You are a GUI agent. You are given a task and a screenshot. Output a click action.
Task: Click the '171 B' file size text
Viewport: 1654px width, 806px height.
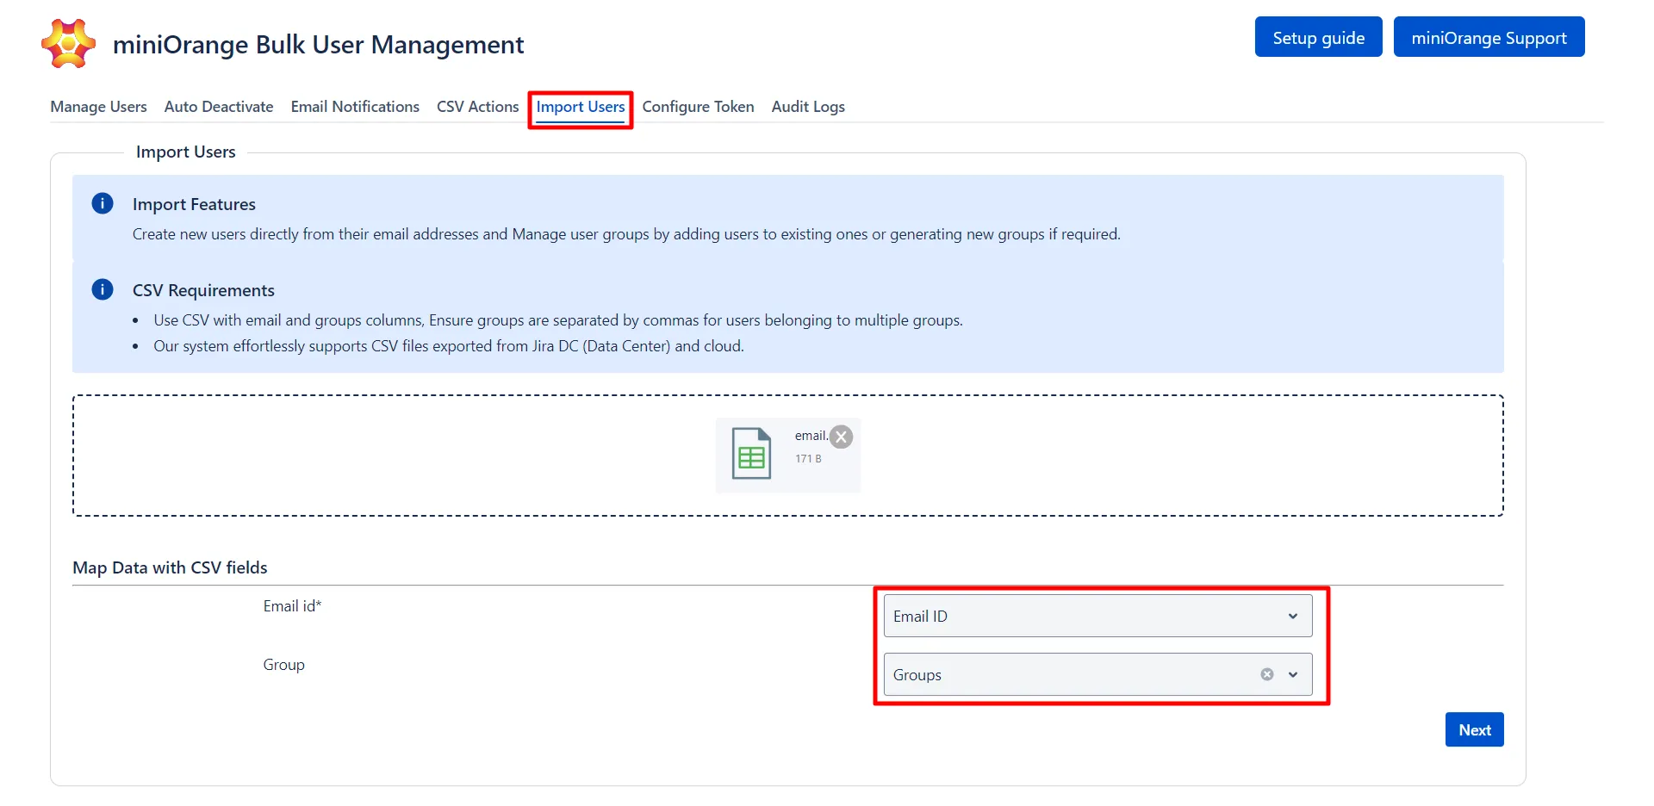pyautogui.click(x=808, y=459)
